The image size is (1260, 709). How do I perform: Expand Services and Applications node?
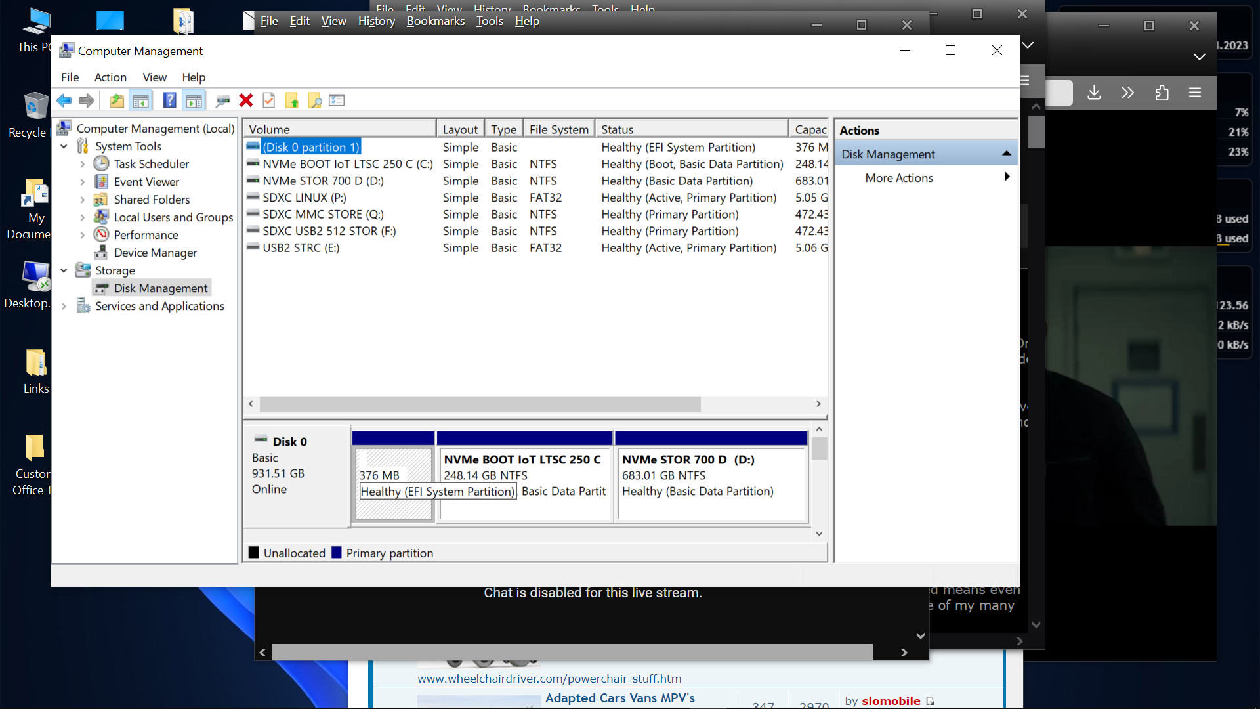64,306
